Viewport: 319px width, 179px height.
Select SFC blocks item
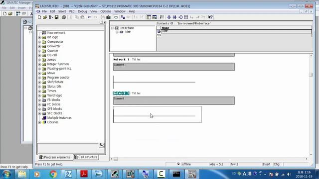pyautogui.click(x=54, y=113)
